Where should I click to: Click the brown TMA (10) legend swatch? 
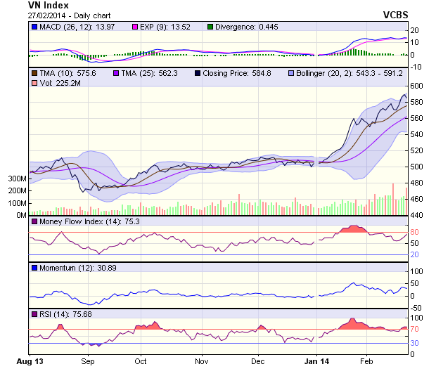pyautogui.click(x=34, y=72)
